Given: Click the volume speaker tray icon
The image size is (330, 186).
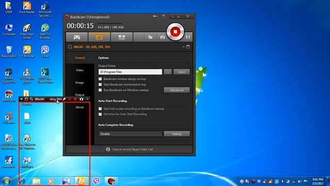Looking at the screenshot, I should 300,181.
